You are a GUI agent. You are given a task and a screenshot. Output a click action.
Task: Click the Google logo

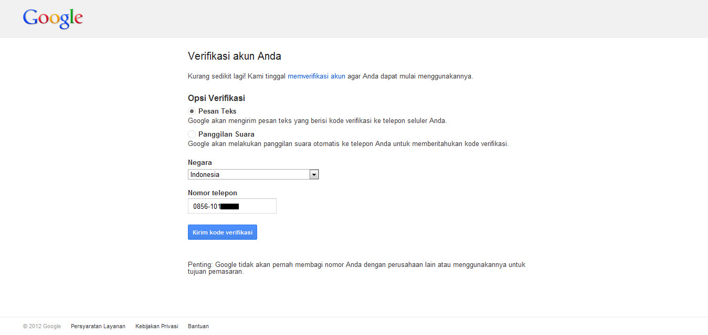52,18
